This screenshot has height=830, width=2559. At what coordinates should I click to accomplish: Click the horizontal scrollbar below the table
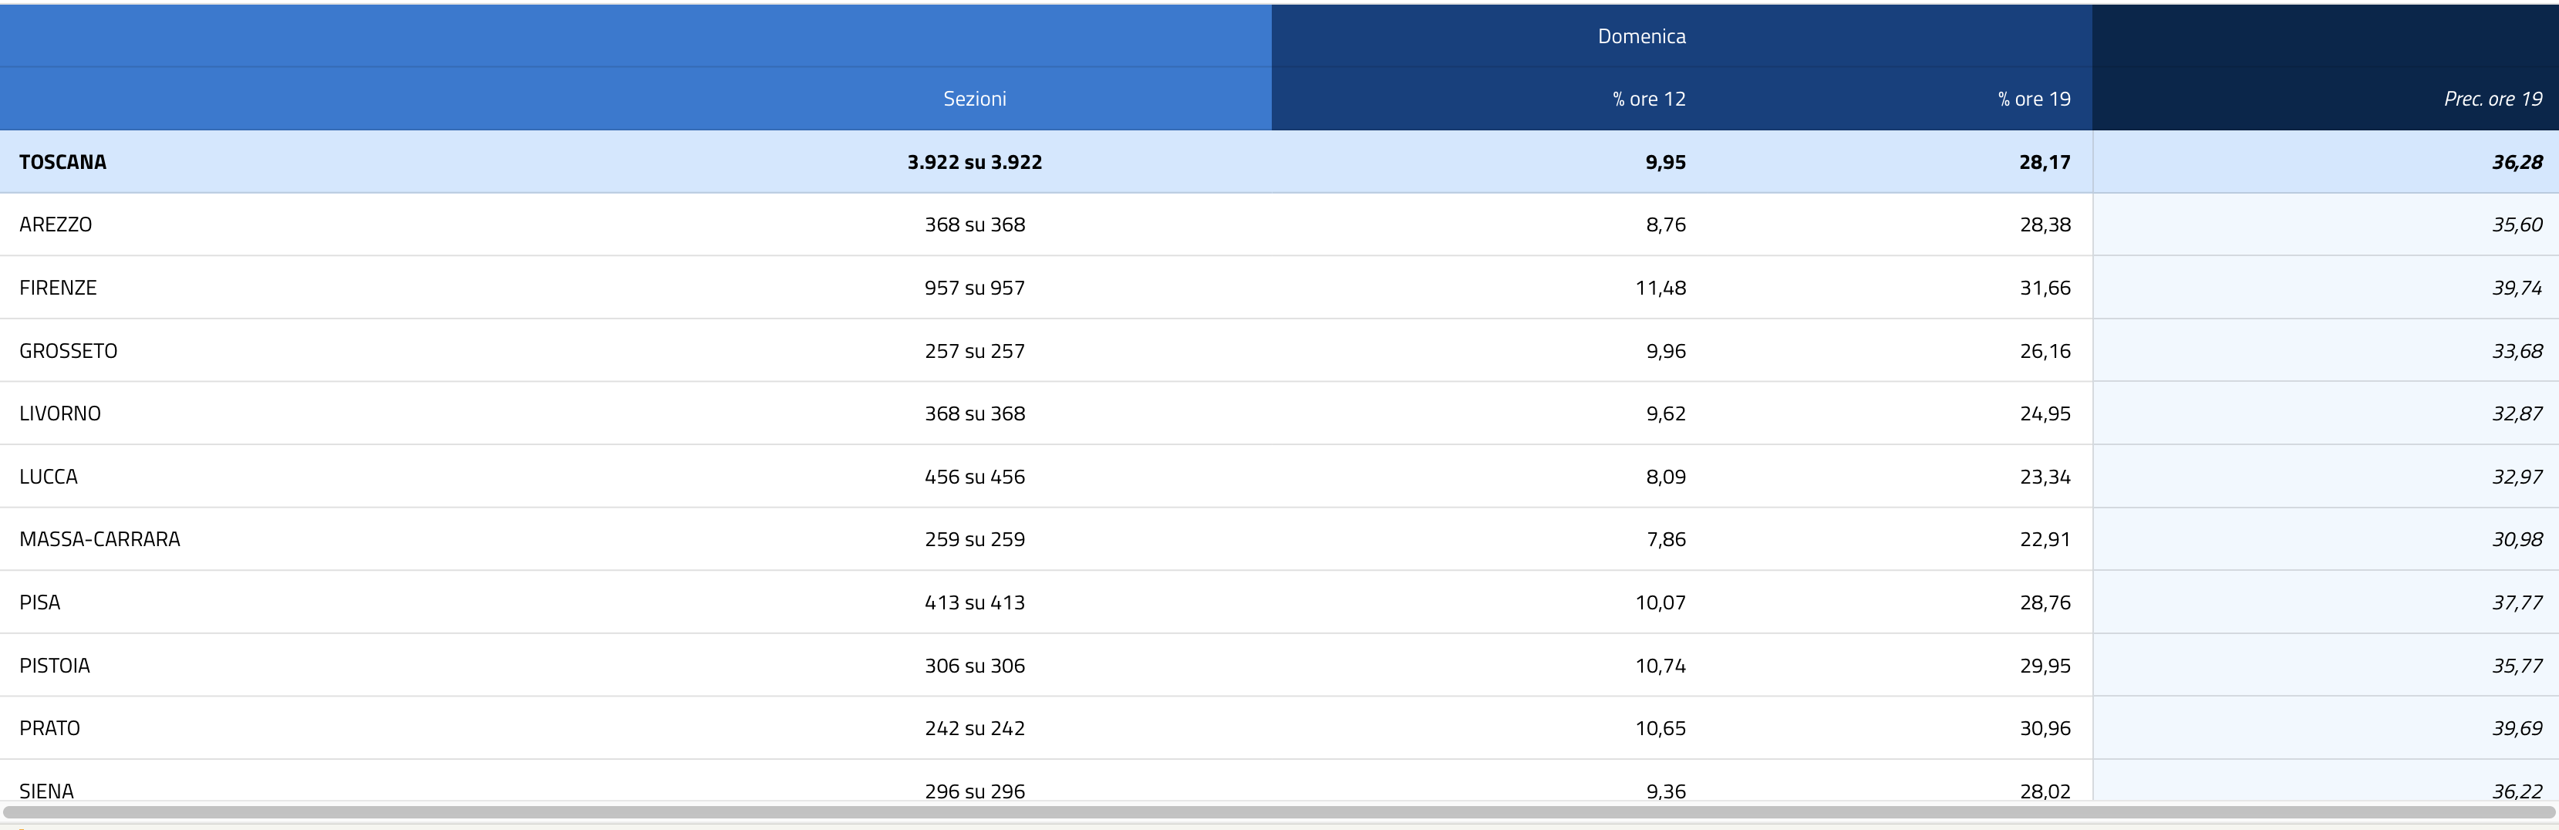pyautogui.click(x=1279, y=812)
